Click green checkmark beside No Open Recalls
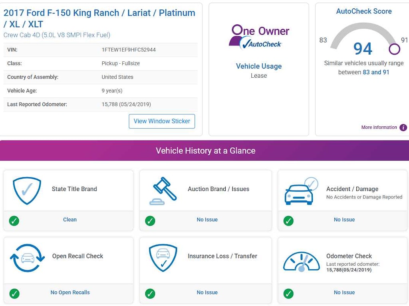 (14, 294)
